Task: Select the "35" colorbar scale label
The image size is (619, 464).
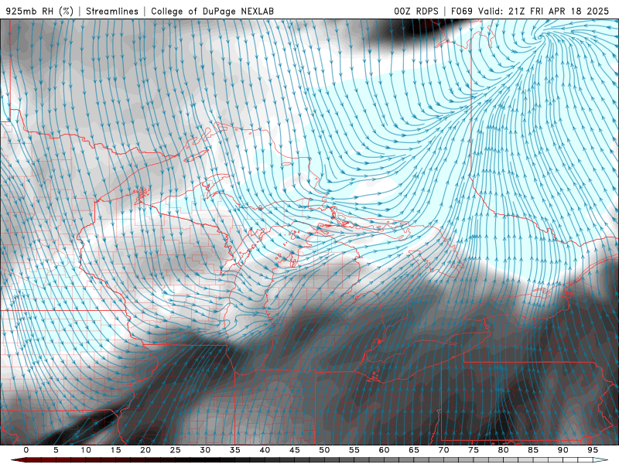Action: coord(235,450)
